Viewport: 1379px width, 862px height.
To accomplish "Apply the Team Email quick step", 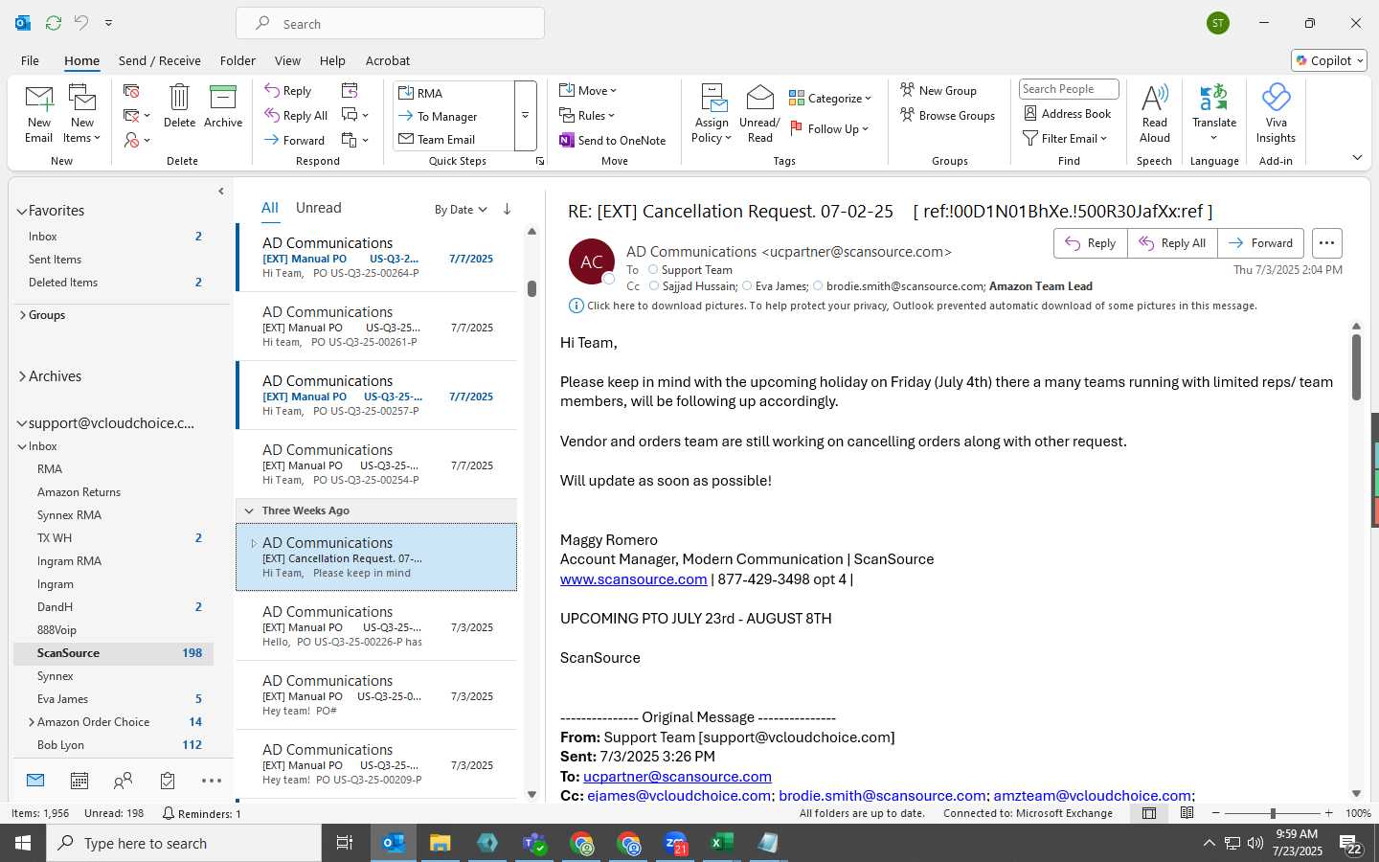I will [454, 139].
